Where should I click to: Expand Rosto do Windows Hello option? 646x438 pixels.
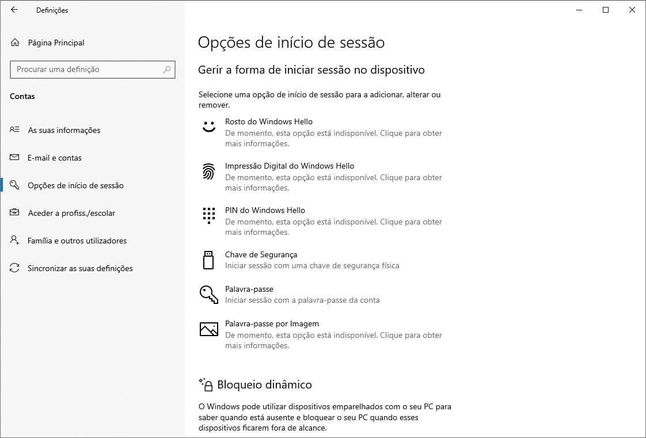coord(321,132)
